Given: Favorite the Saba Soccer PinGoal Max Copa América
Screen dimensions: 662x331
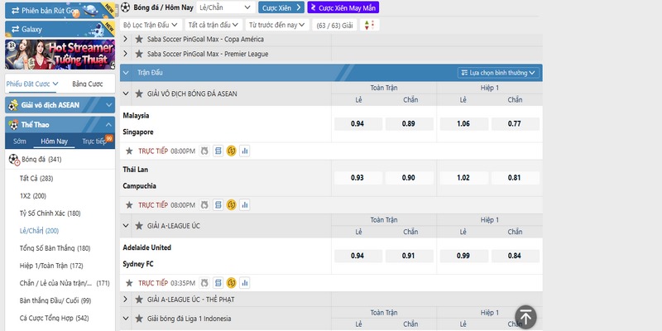Looking at the screenshot, I should click(x=138, y=39).
